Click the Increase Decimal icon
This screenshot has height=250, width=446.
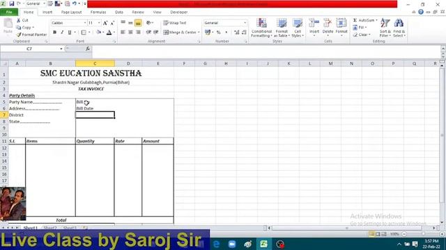coord(237,33)
